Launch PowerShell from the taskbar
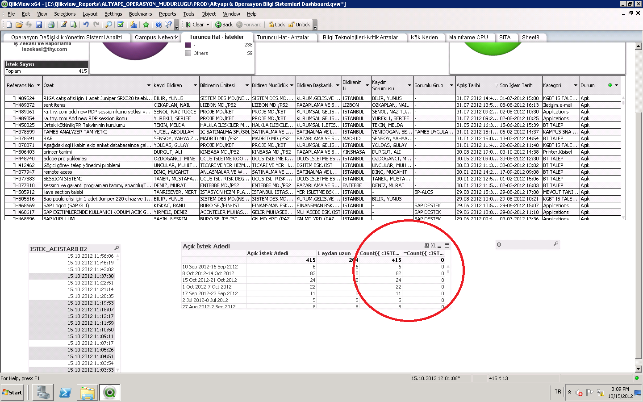Screen dimensions: 643x402 (x=65, y=393)
